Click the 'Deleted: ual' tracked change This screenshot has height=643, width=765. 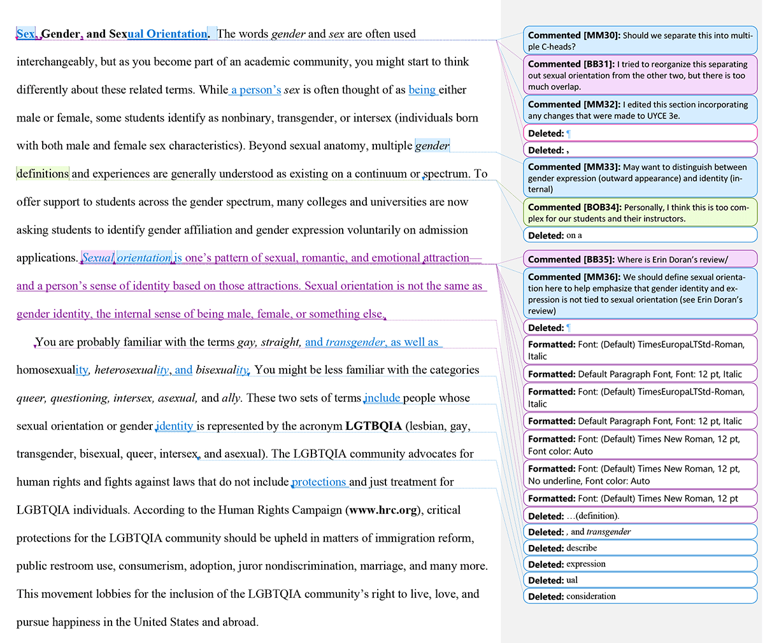point(640,580)
